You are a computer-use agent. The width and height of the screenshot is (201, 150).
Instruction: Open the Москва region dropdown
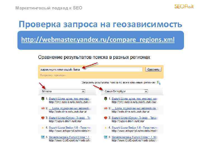click(63, 91)
